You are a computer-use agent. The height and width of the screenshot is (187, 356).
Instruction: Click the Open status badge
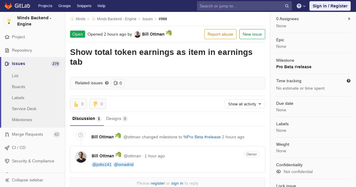[77, 34]
